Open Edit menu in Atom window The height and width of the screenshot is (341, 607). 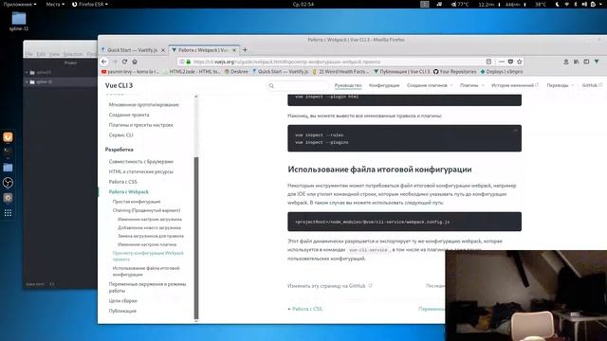point(41,54)
